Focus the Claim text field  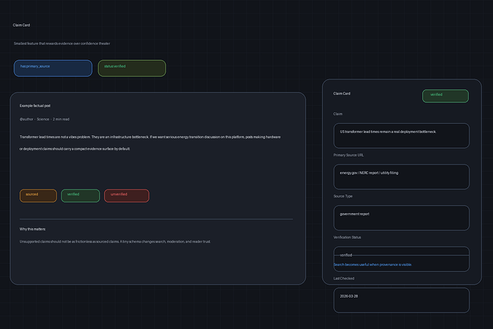pos(401,136)
